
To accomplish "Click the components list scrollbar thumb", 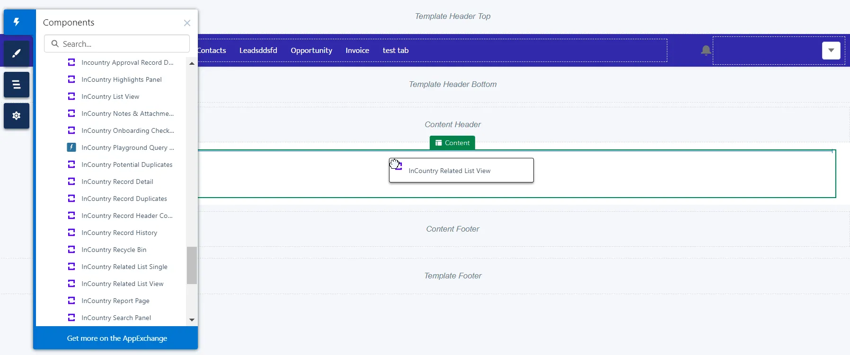I will click(192, 265).
